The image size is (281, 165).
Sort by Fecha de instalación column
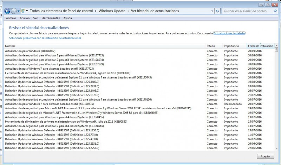point(260,46)
